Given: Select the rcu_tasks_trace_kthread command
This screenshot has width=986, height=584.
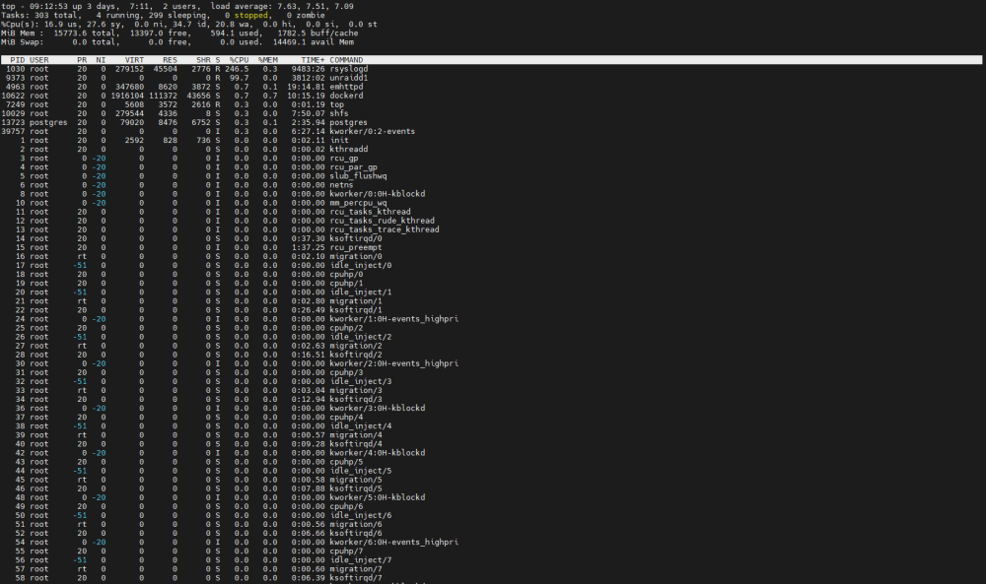Looking at the screenshot, I should 385,229.
